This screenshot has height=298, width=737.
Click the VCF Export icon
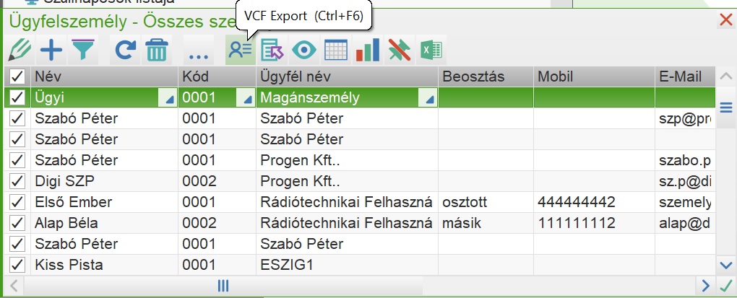(x=240, y=50)
